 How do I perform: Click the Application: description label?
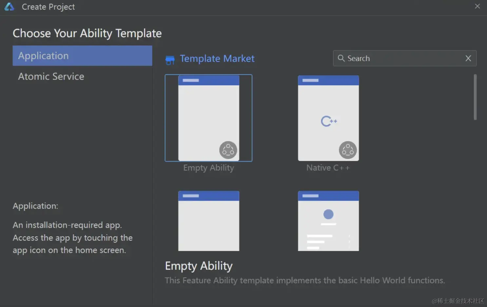coord(35,206)
